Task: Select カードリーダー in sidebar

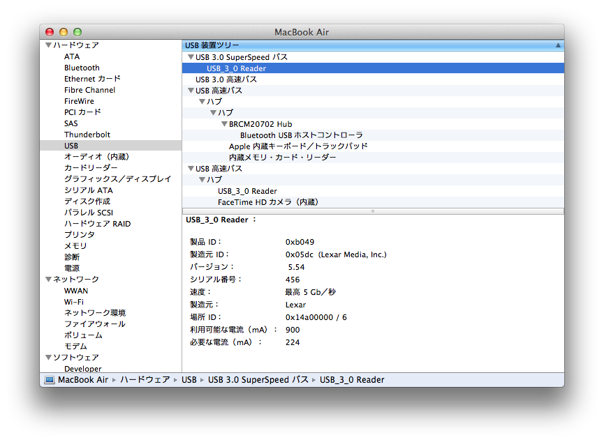Action: click(91, 168)
